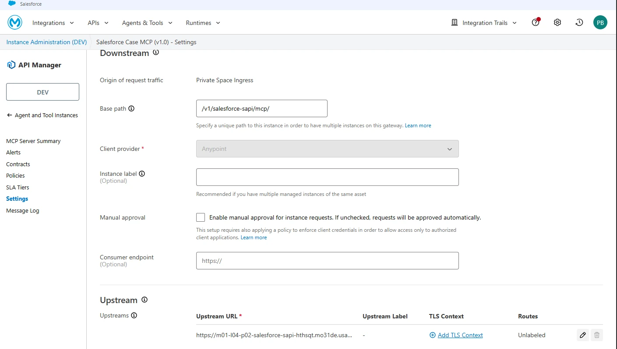Click the API Manager logo icon
The height and width of the screenshot is (349, 617).
tap(11, 65)
